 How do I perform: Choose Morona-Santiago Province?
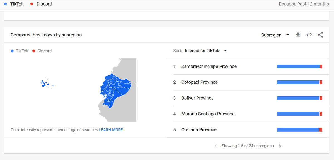[248, 114]
